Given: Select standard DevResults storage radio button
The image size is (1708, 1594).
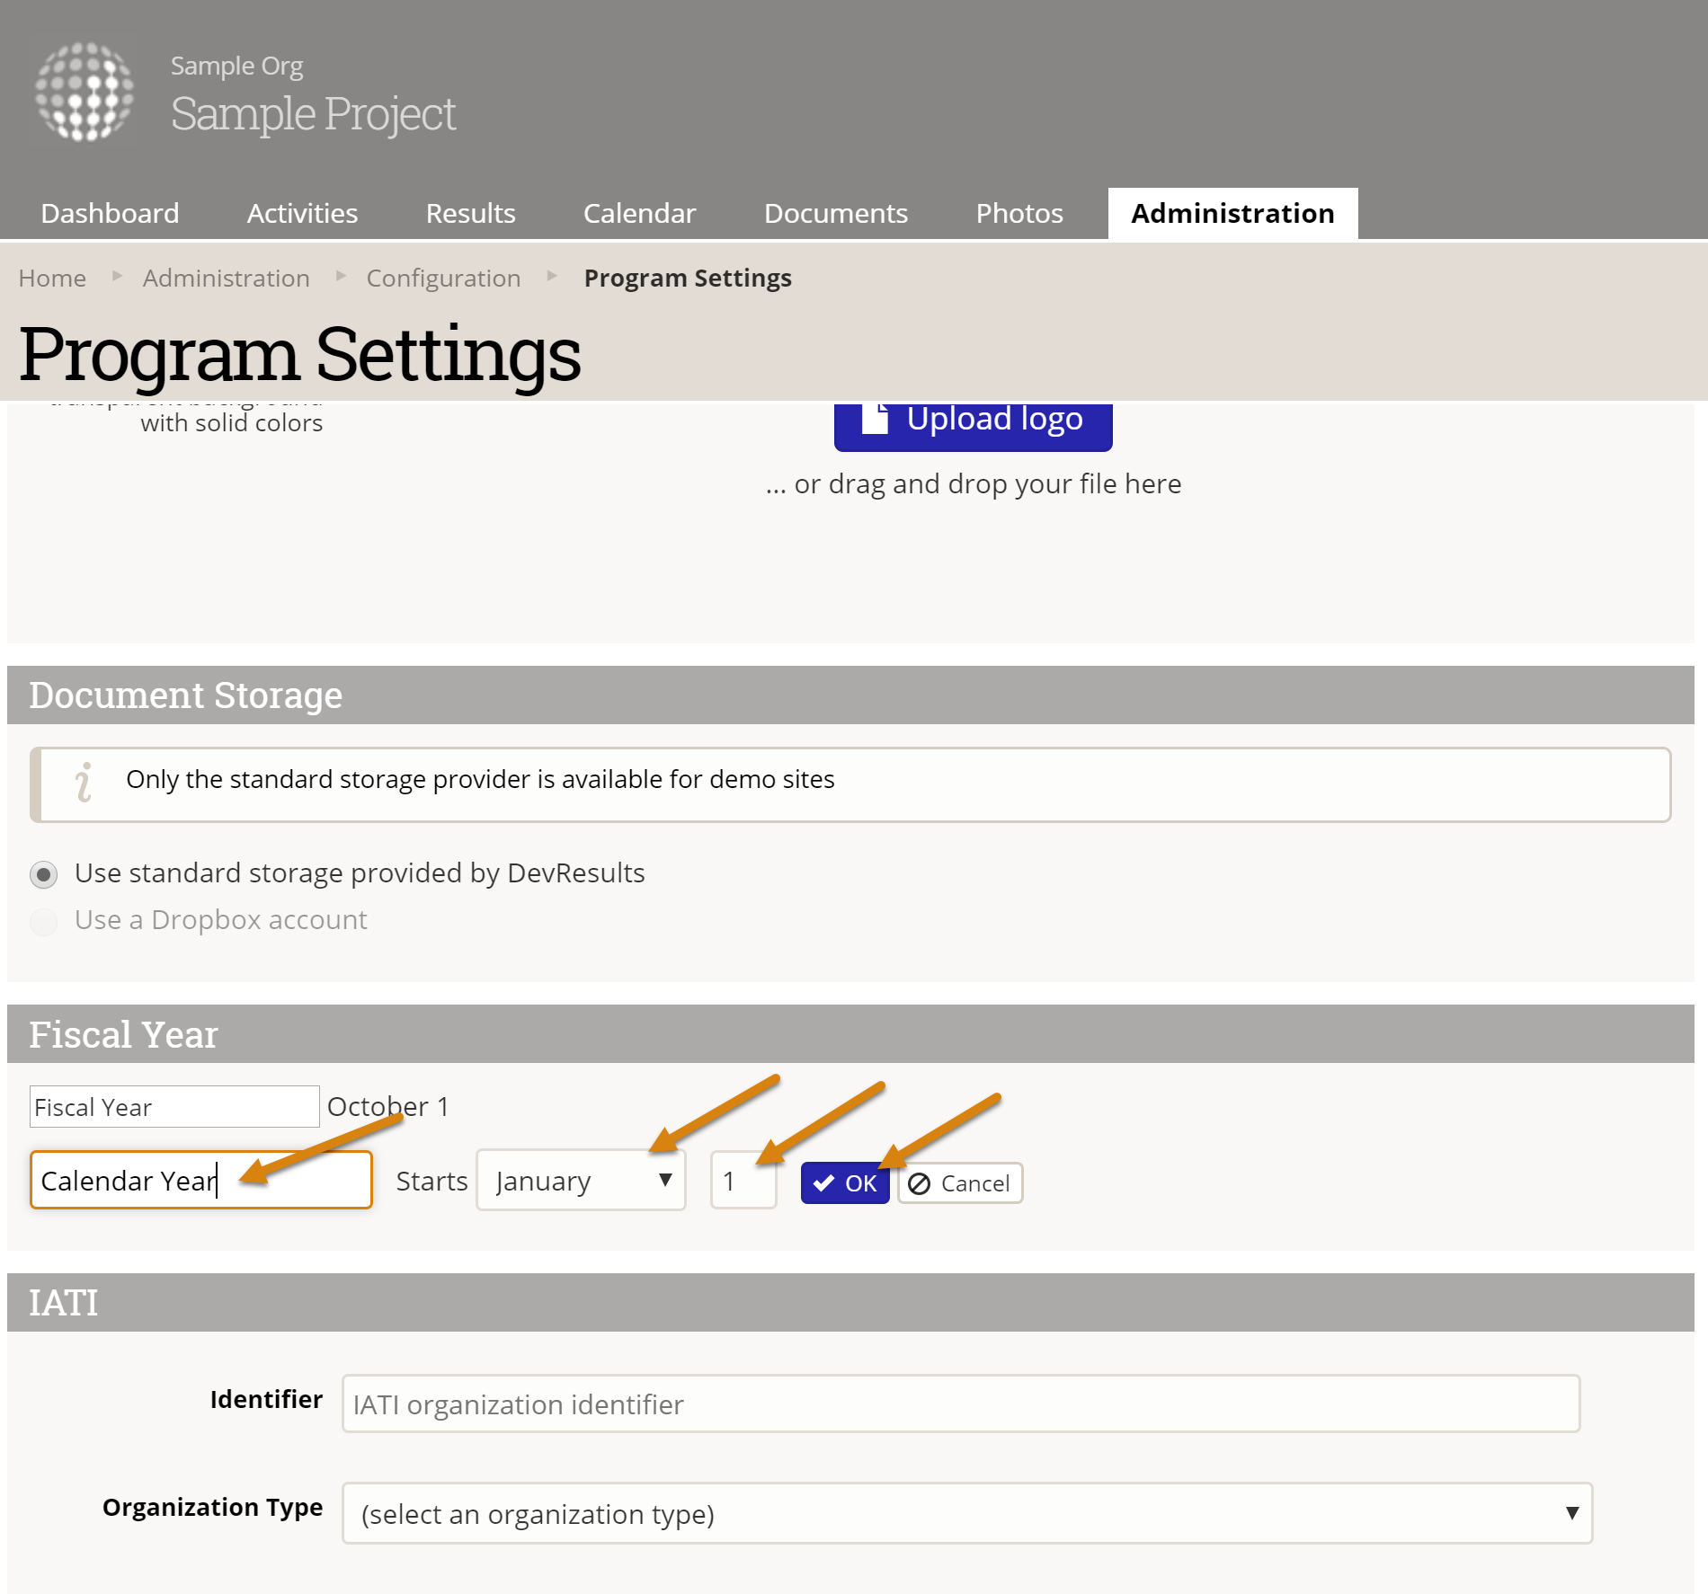Looking at the screenshot, I should coord(43,874).
